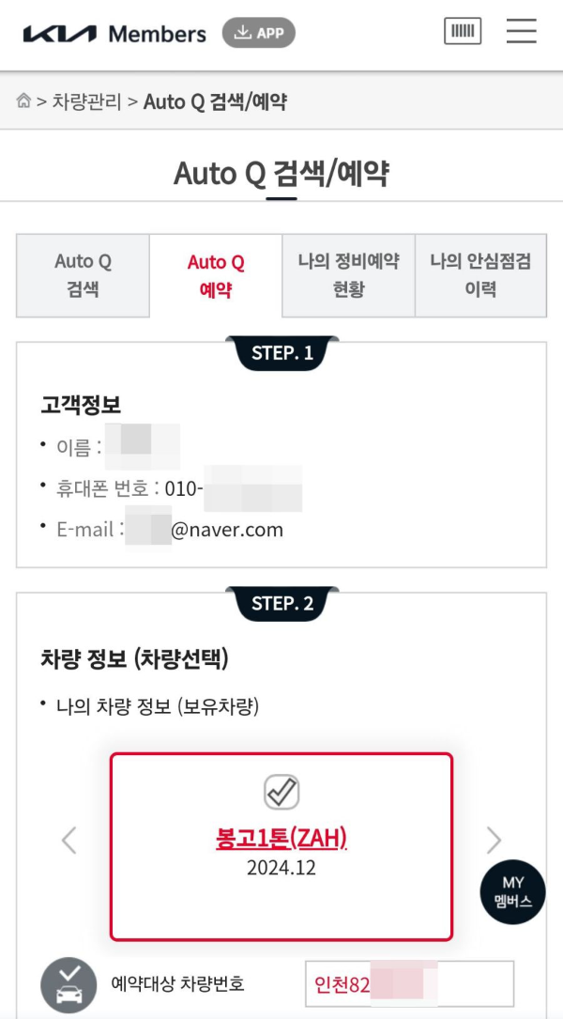
Task: Click the barcode icon in the header
Action: point(462,30)
